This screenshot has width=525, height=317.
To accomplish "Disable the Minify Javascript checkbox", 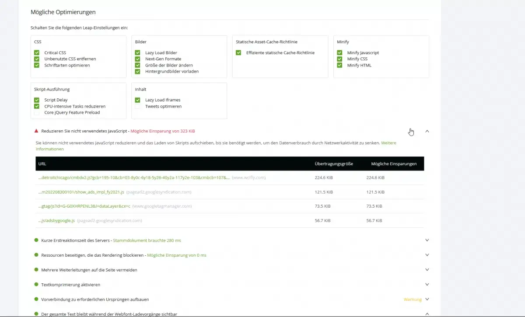I will pos(339,53).
